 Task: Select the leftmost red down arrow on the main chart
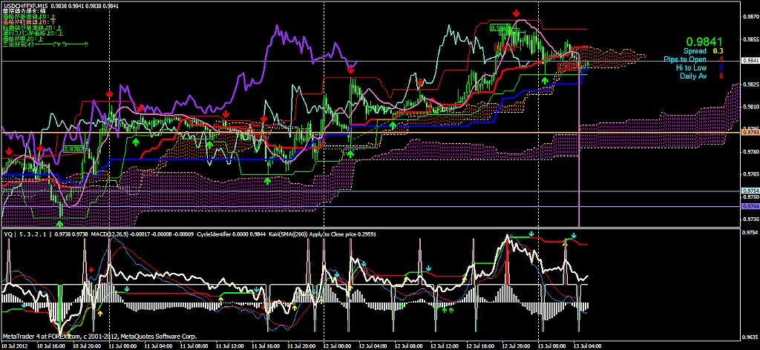8,151
